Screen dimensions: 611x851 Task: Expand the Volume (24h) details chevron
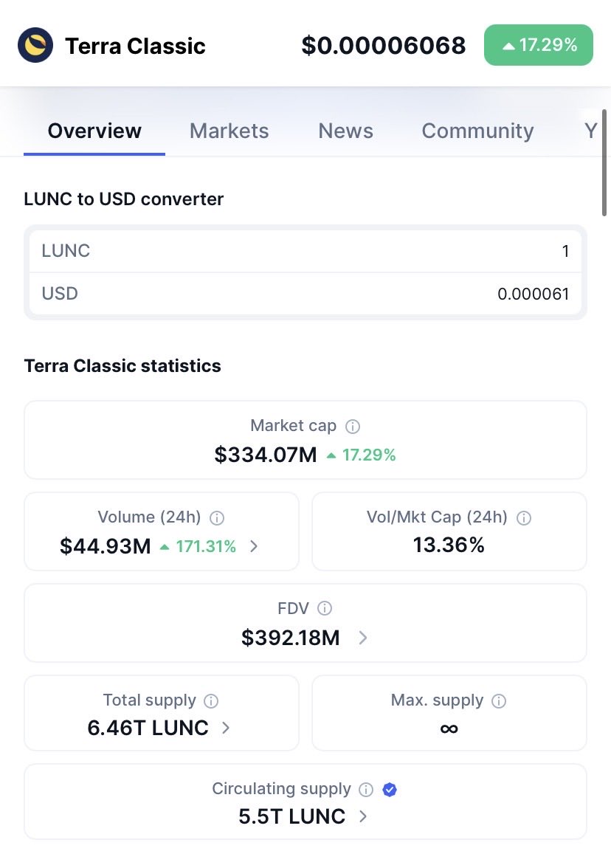coord(254,546)
